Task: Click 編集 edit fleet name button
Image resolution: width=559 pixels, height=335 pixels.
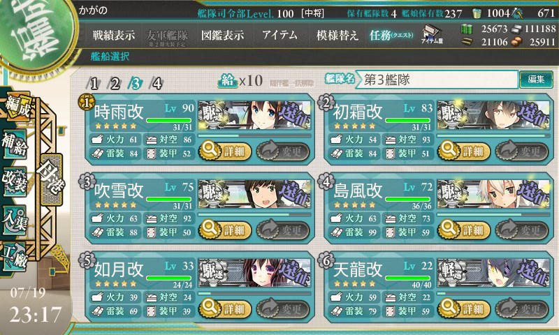Action: [536, 79]
